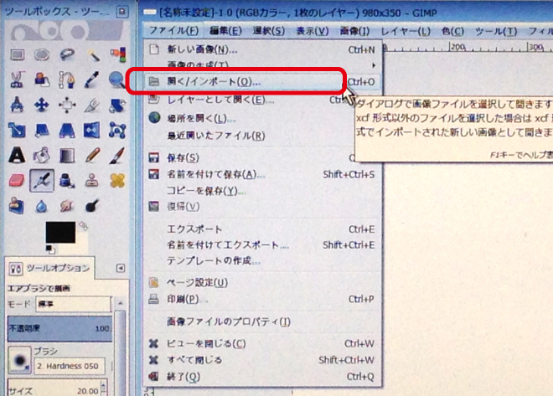The width and height of the screenshot is (553, 396).
Task: Pick the Pencil tool
Action: [x=92, y=156]
